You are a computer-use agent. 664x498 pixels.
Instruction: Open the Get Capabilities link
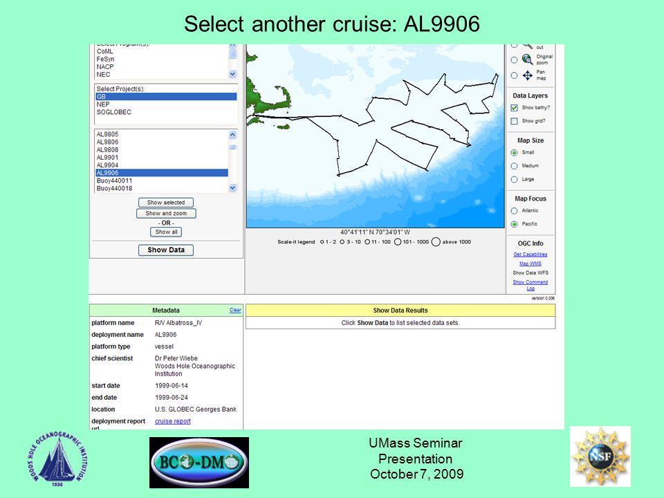pyautogui.click(x=531, y=254)
